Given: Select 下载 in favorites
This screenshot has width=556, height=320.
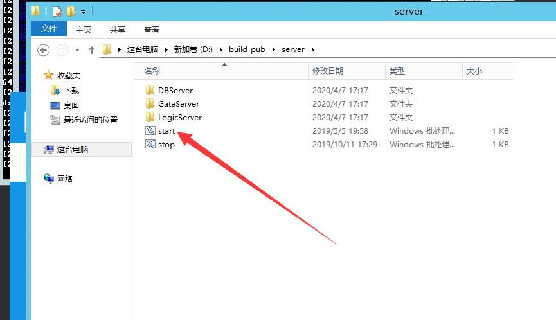Looking at the screenshot, I should (x=71, y=91).
